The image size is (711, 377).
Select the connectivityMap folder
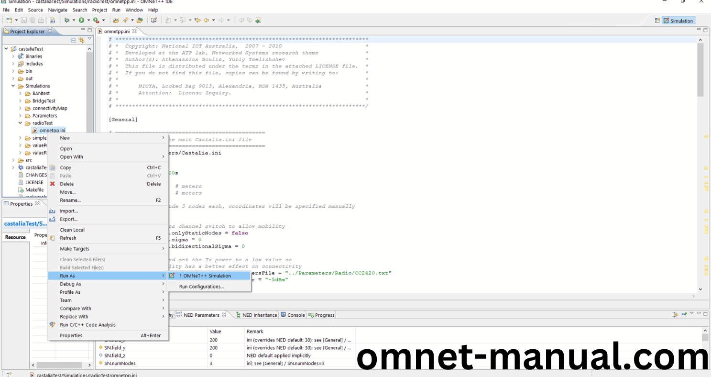tap(46, 108)
